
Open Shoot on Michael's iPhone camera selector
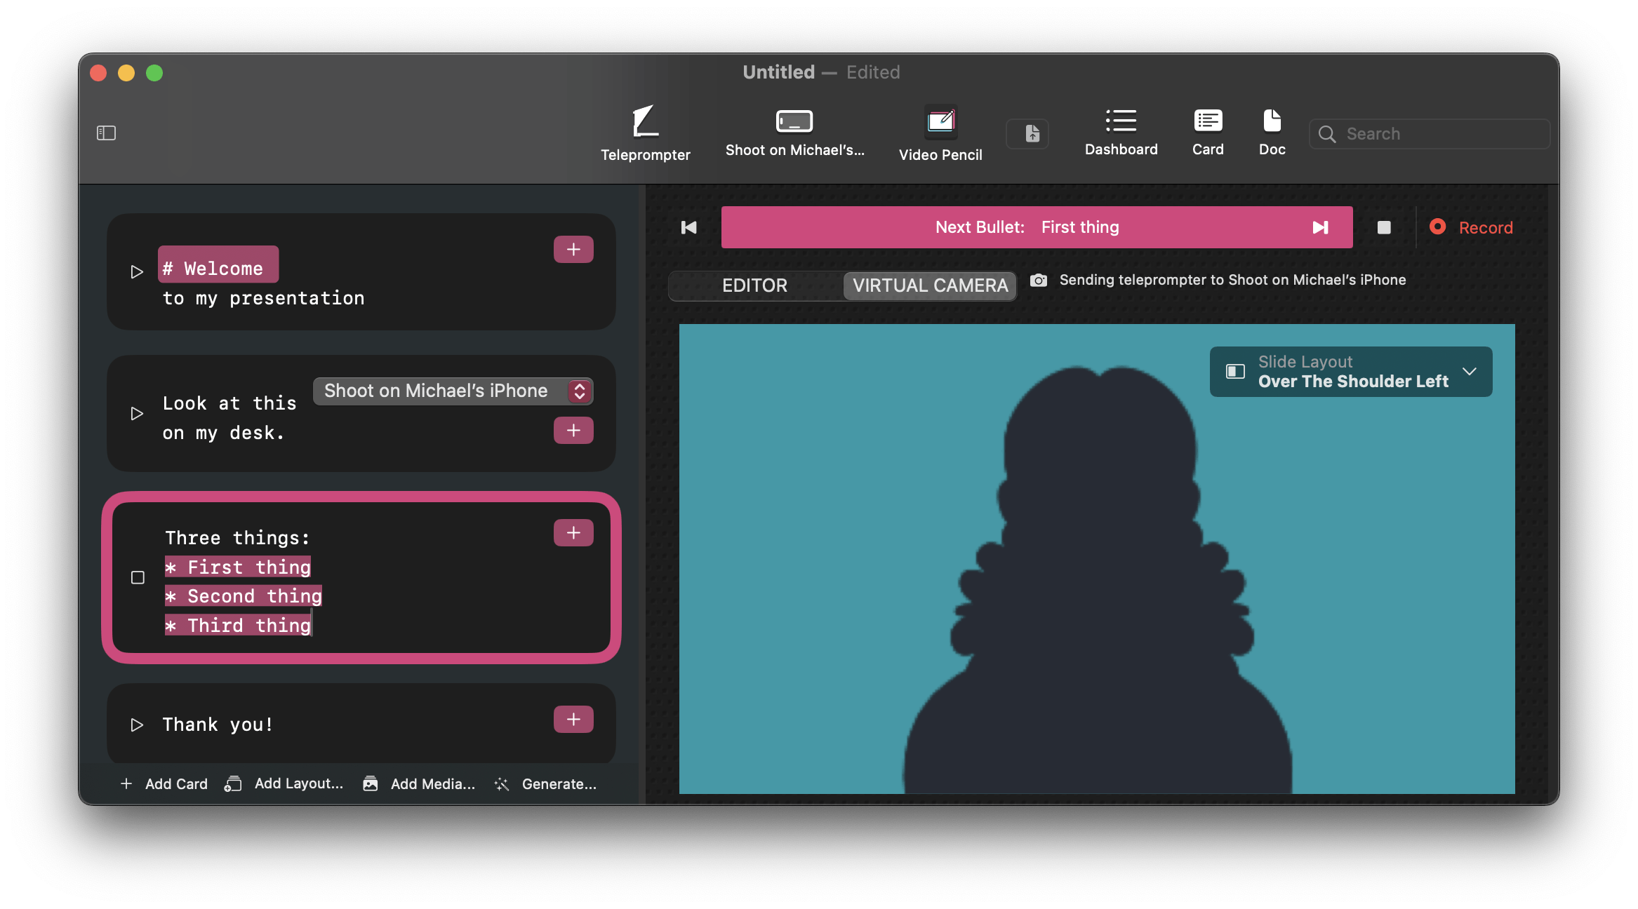coord(453,391)
